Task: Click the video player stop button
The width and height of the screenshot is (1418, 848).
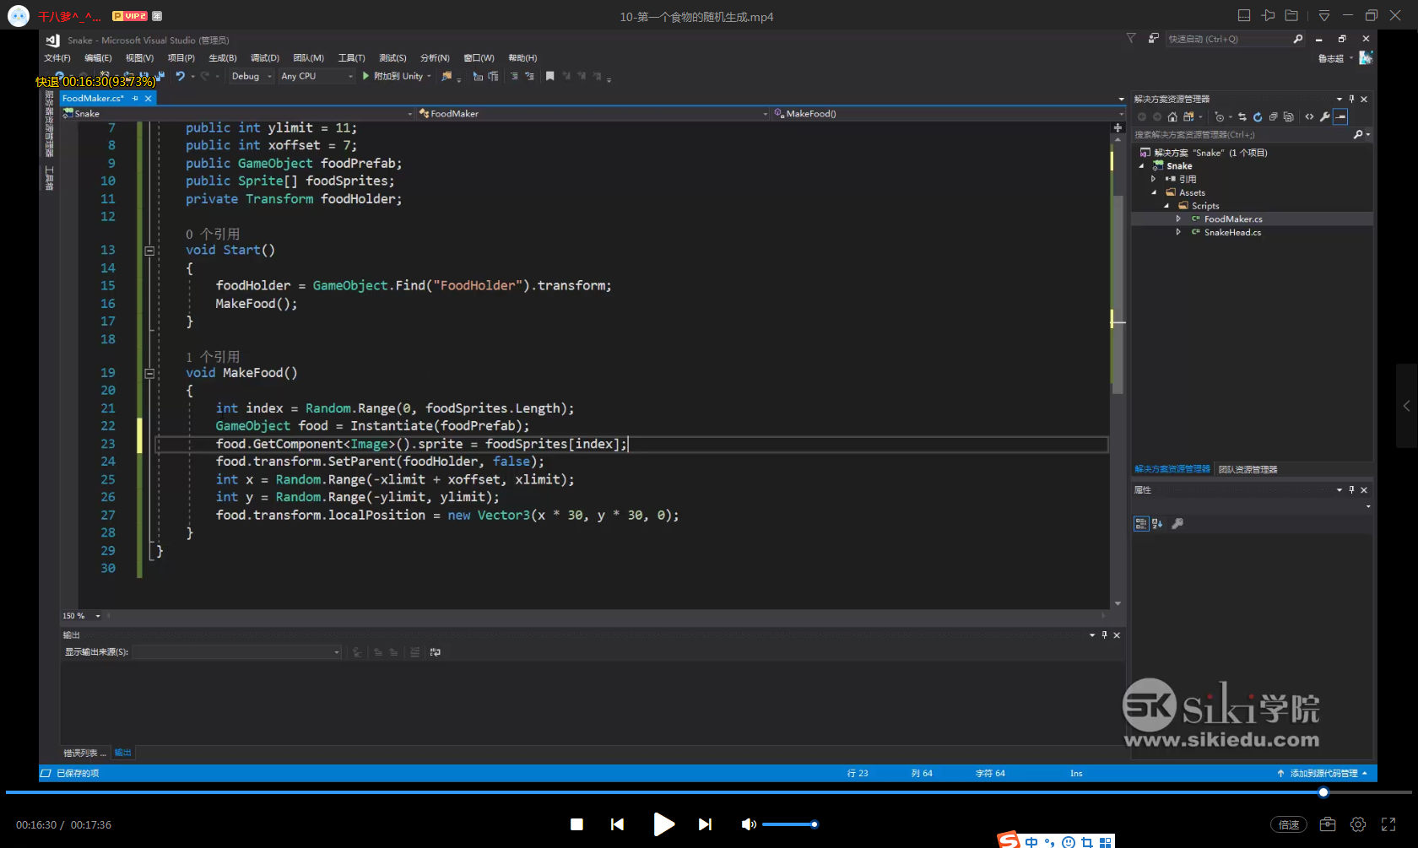Action: 576,825
